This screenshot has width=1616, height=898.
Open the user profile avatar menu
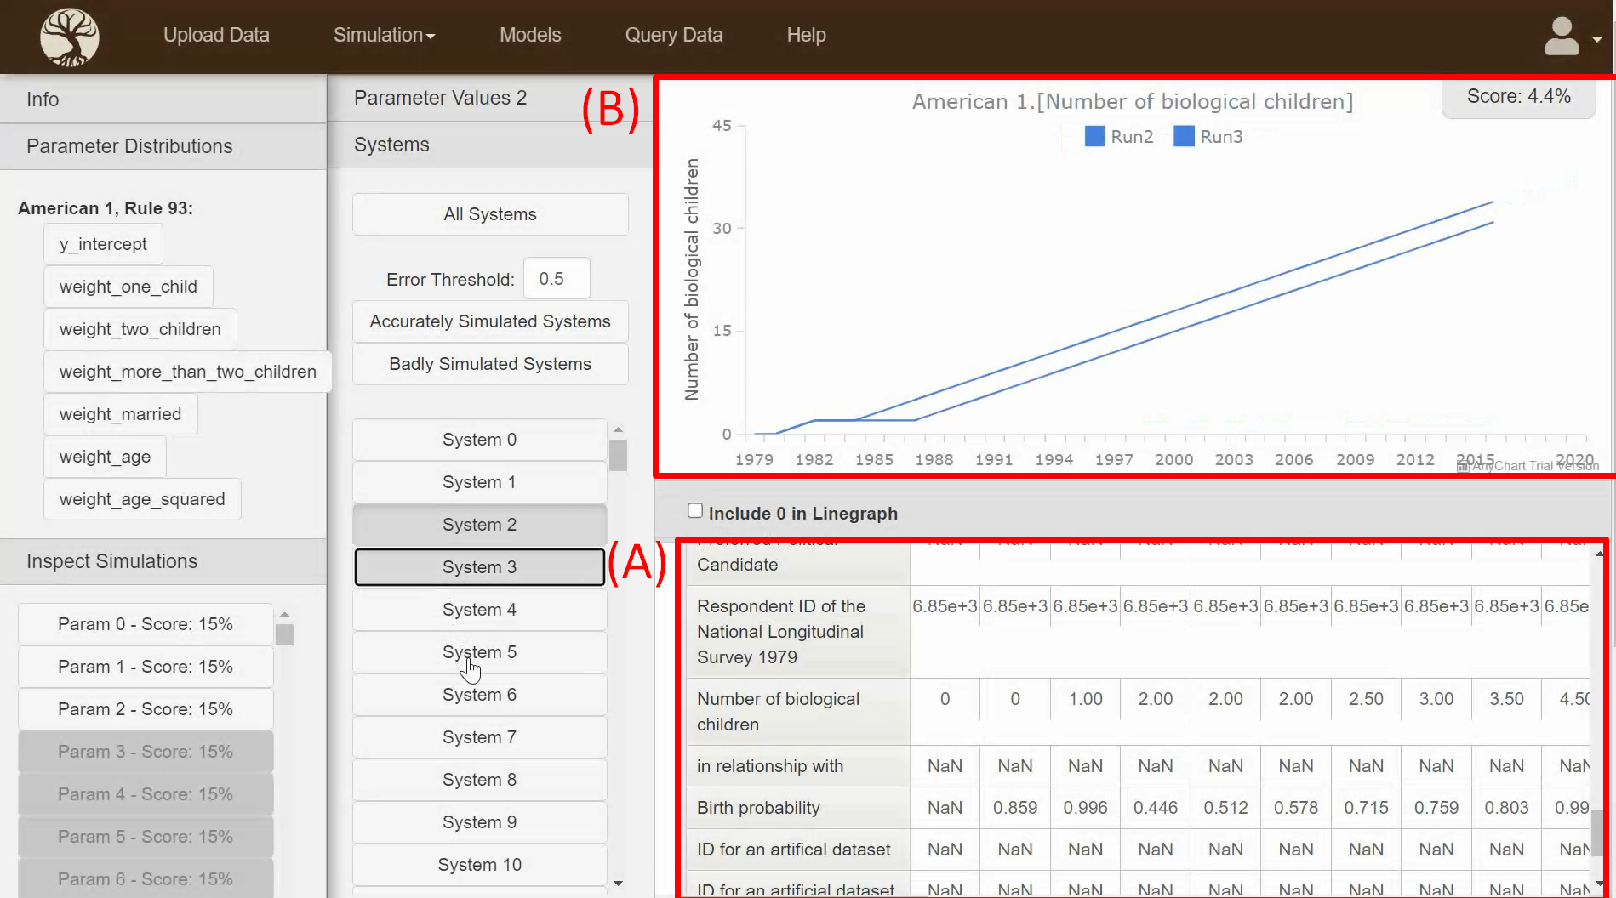click(1568, 37)
